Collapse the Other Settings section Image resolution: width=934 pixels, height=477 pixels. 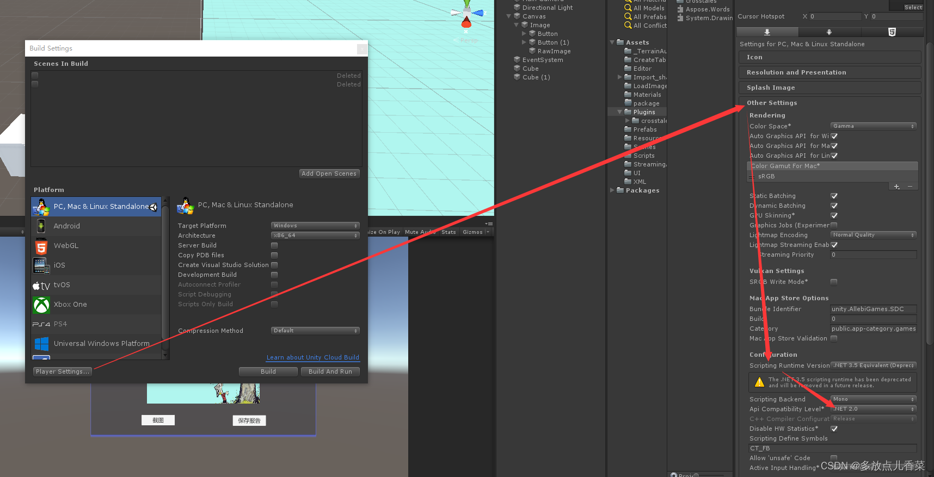click(829, 103)
